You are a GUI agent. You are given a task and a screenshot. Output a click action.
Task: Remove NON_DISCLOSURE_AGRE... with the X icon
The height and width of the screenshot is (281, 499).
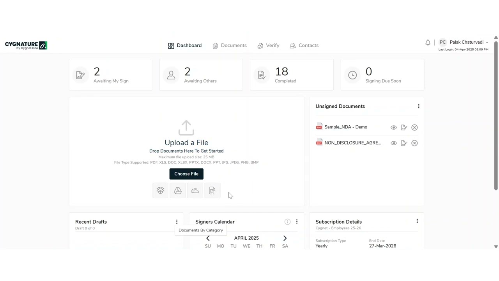click(x=414, y=143)
